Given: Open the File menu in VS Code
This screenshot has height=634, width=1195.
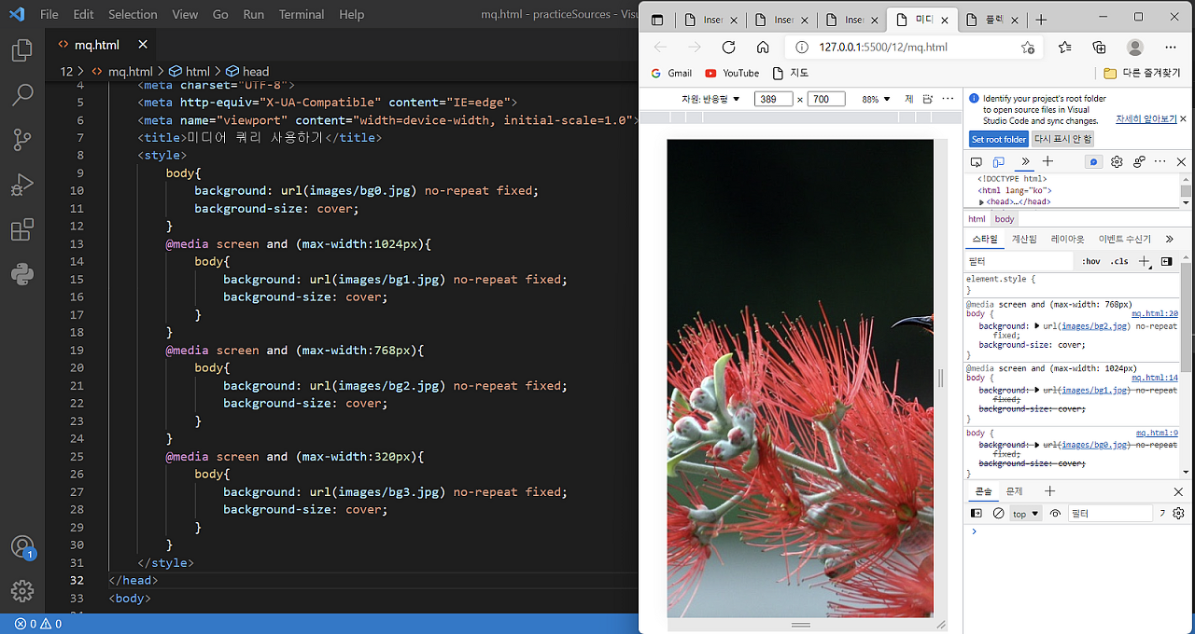Looking at the screenshot, I should [49, 14].
